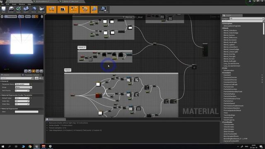Viewport: 265px width, 149px height.
Task: Toggle the Stats toolbar button
Action: pyautogui.click(x=94, y=10)
